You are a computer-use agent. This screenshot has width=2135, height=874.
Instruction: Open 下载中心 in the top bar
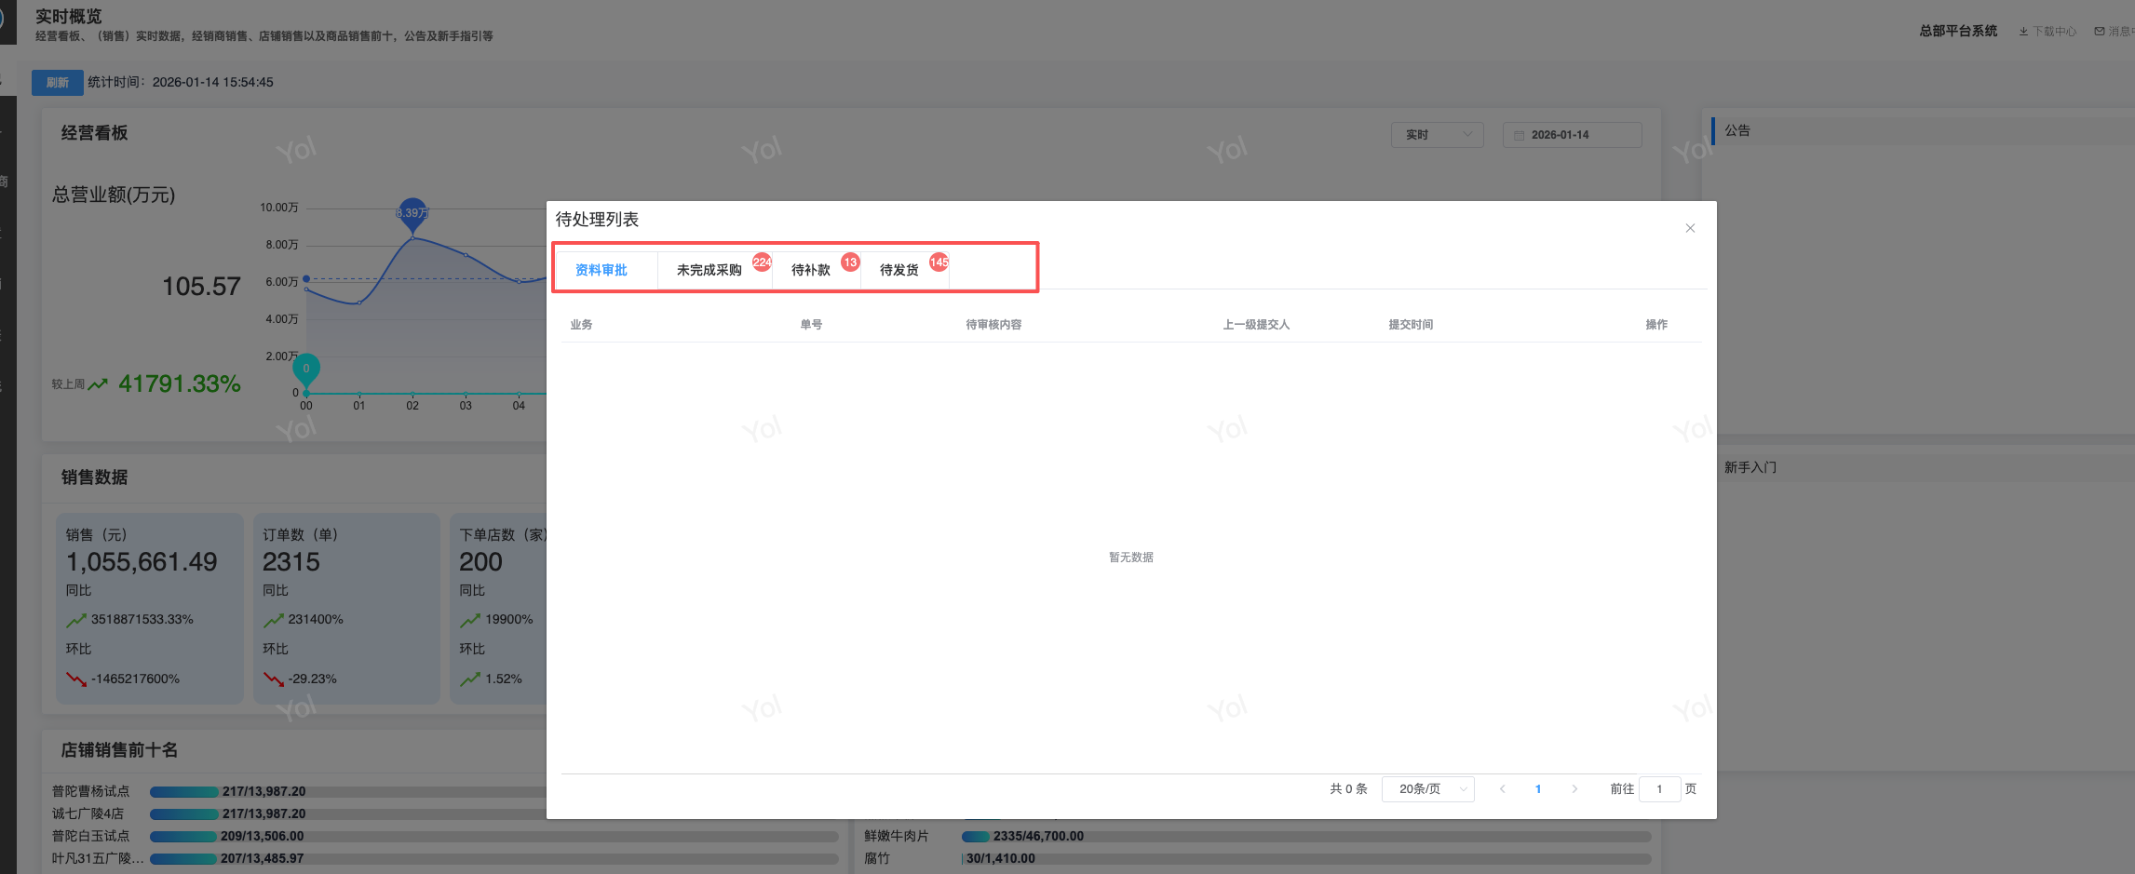[2047, 32]
